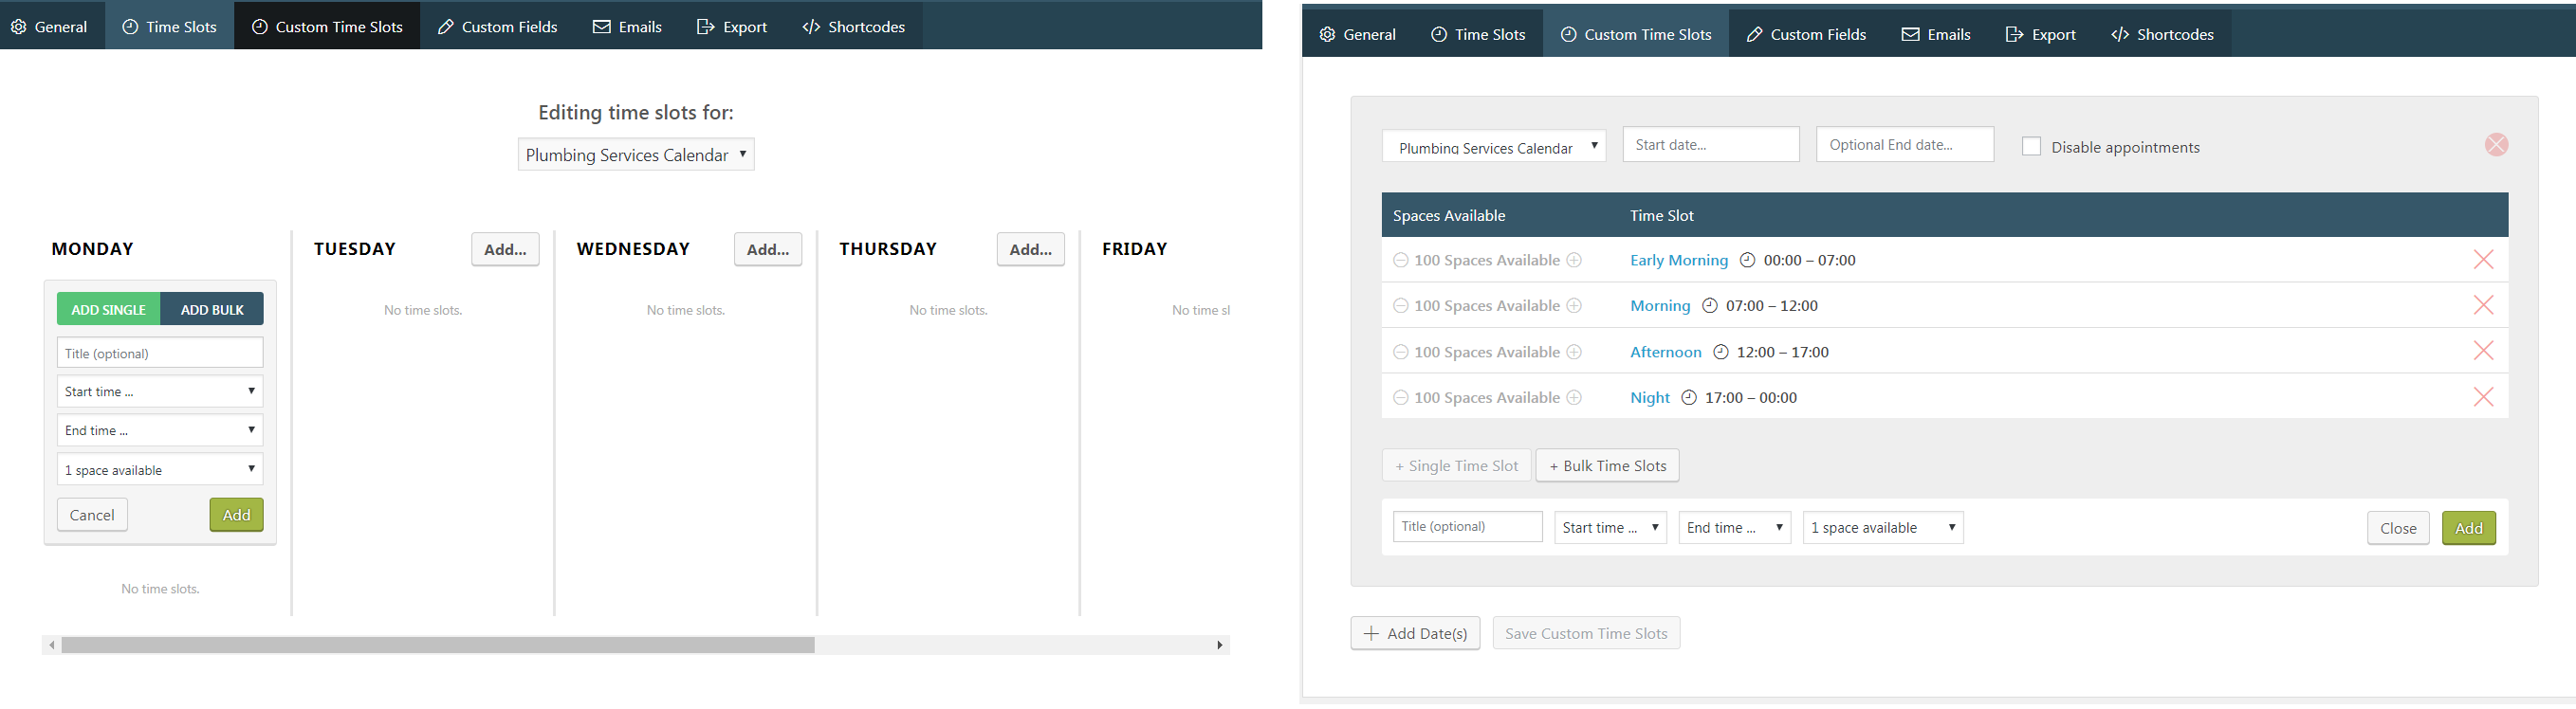Remove the Night 17:00 – 00:00 slot

2482,397
